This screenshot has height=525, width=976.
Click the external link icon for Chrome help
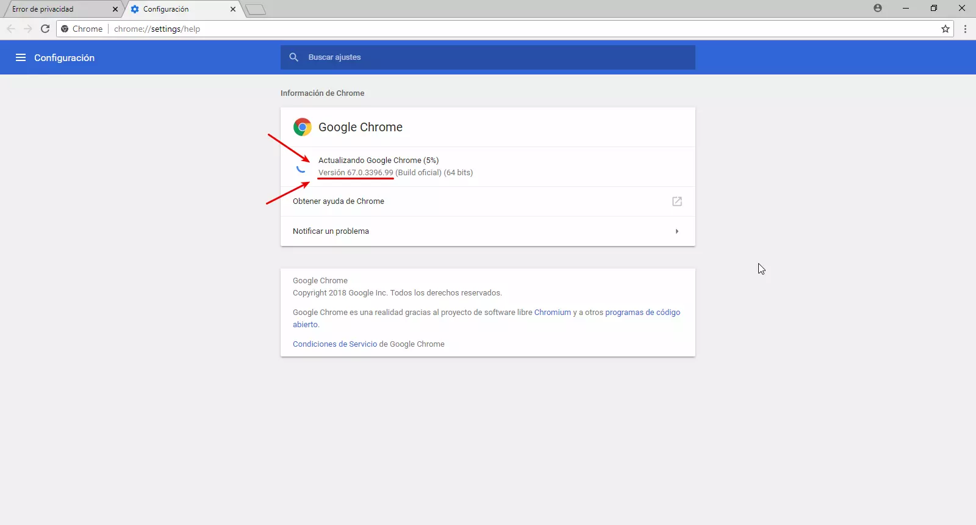point(676,201)
